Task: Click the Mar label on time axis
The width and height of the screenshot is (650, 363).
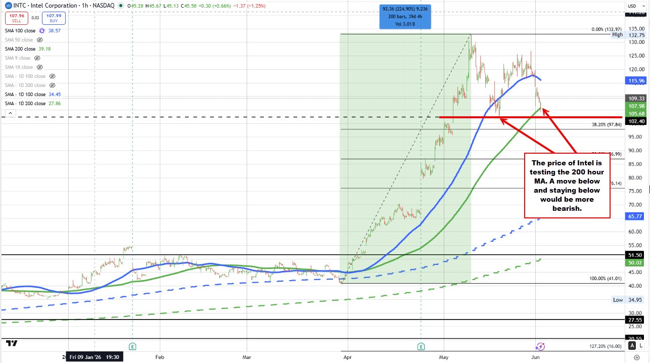Action: 246,357
